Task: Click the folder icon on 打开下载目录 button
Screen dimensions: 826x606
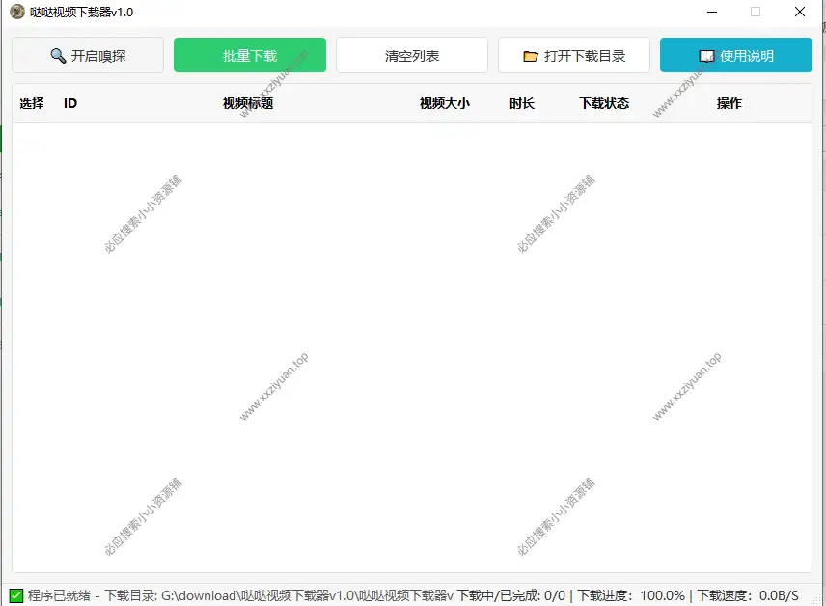Action: click(x=530, y=55)
